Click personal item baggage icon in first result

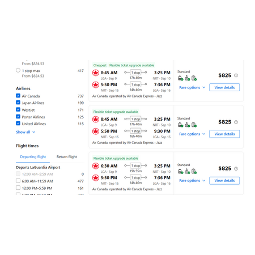tap(181, 78)
